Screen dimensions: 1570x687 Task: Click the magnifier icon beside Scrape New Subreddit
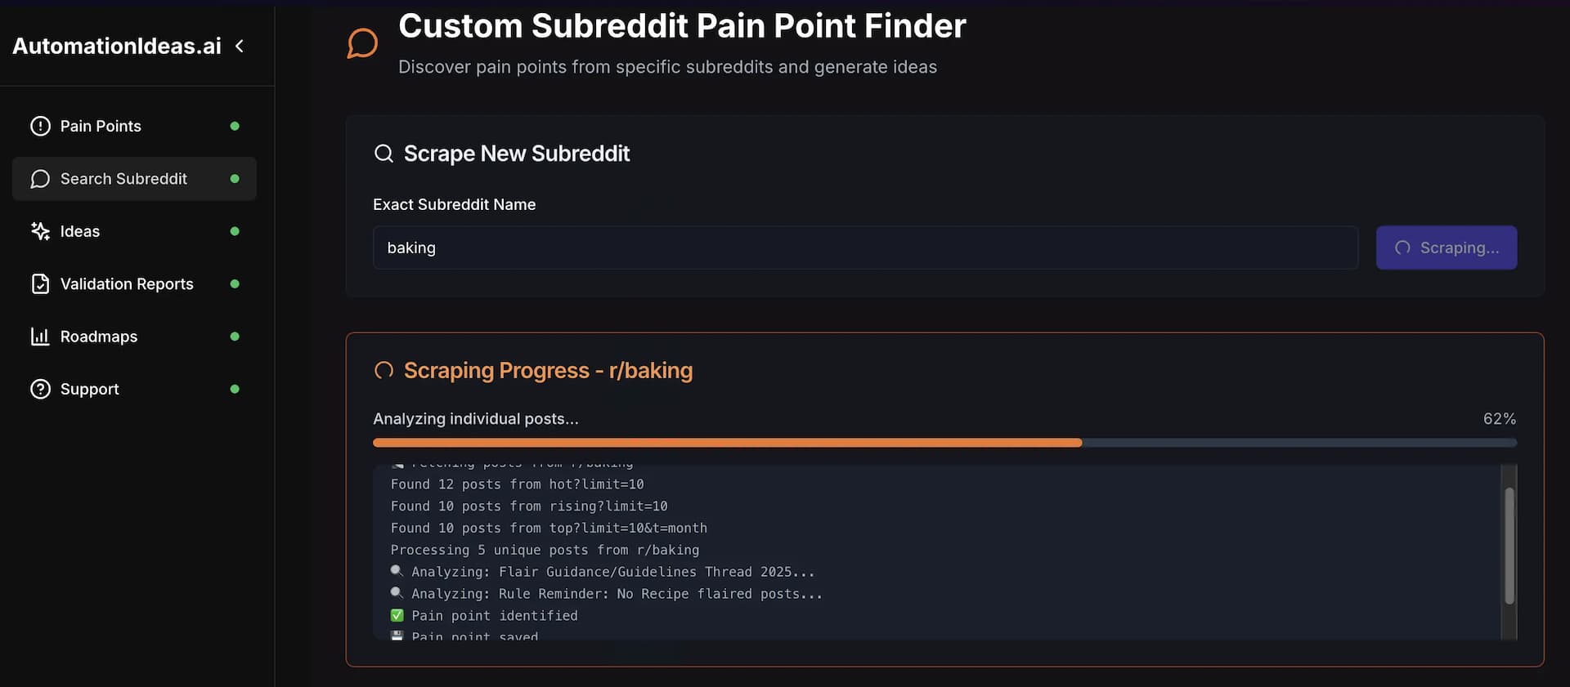click(383, 153)
